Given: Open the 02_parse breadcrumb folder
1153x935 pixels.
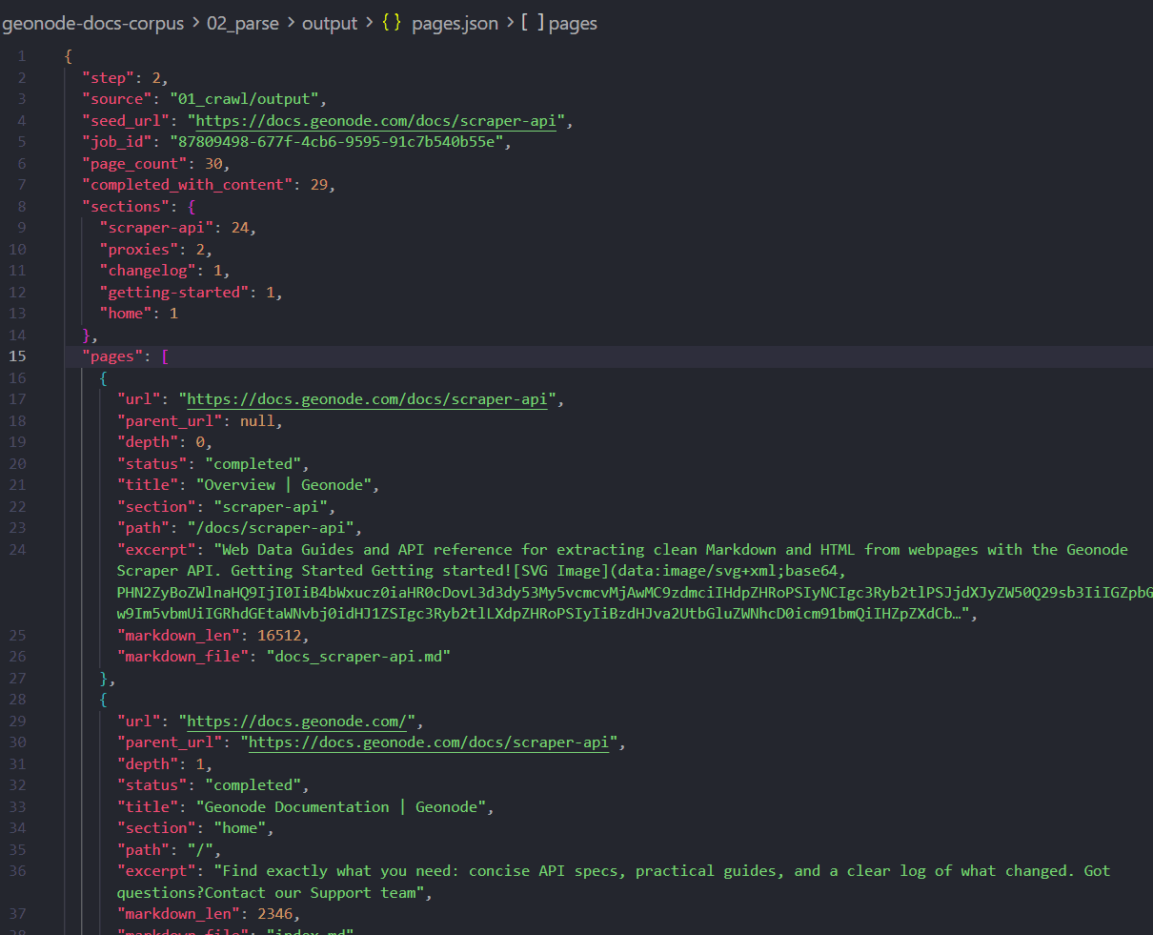Looking at the screenshot, I should [x=243, y=24].
